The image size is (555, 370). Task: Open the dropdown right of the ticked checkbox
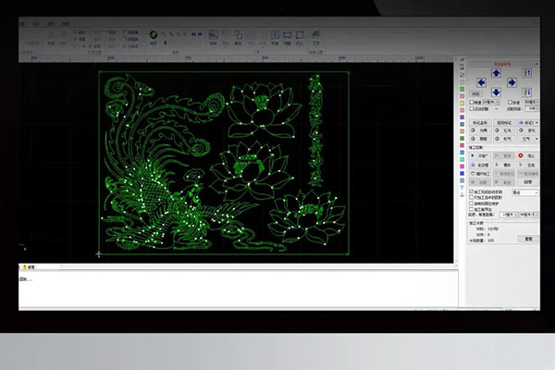point(525,192)
